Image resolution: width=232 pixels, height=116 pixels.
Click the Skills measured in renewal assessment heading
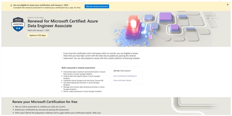tap(78, 68)
